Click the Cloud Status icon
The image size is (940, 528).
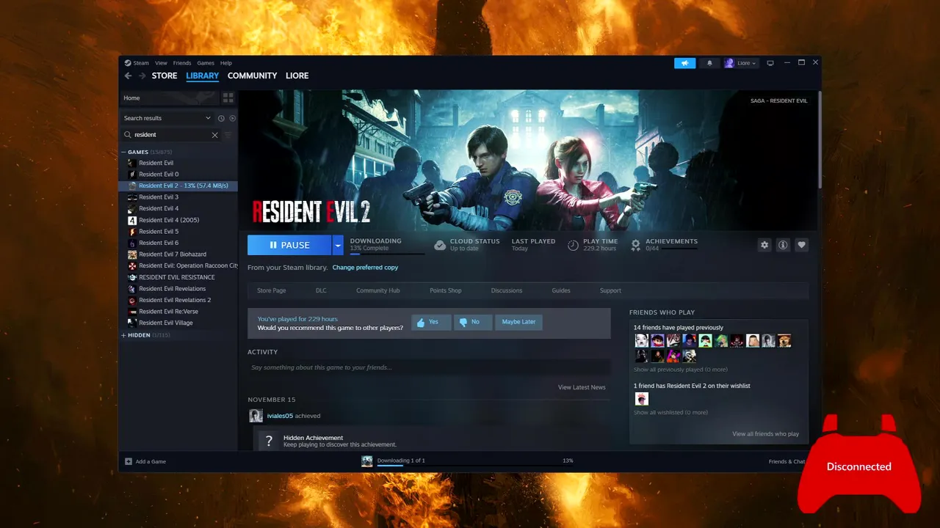439,245
